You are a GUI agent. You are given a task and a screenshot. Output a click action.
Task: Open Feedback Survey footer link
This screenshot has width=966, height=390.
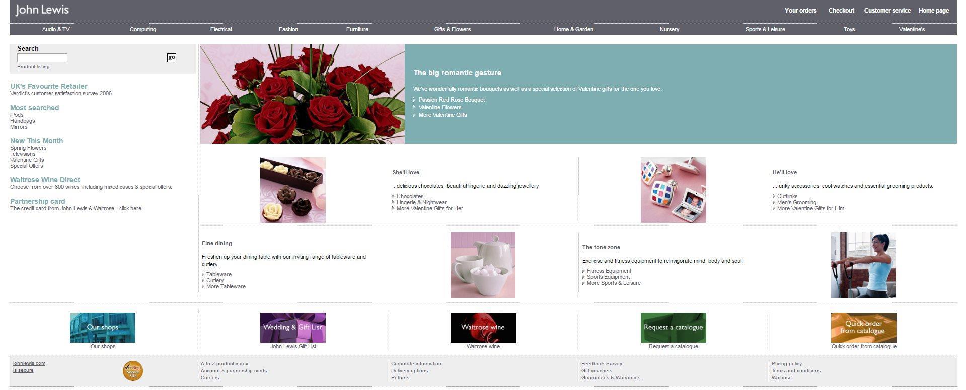pyautogui.click(x=602, y=364)
